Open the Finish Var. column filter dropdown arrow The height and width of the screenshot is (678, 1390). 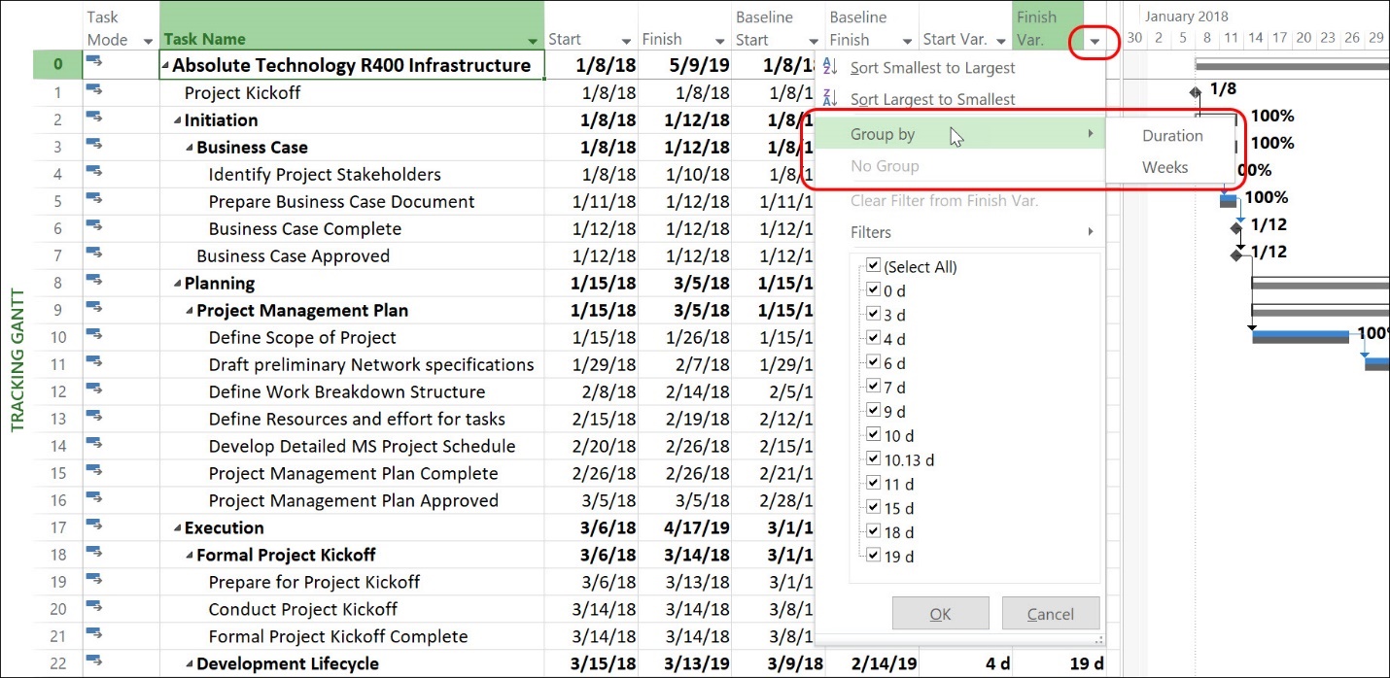1095,41
